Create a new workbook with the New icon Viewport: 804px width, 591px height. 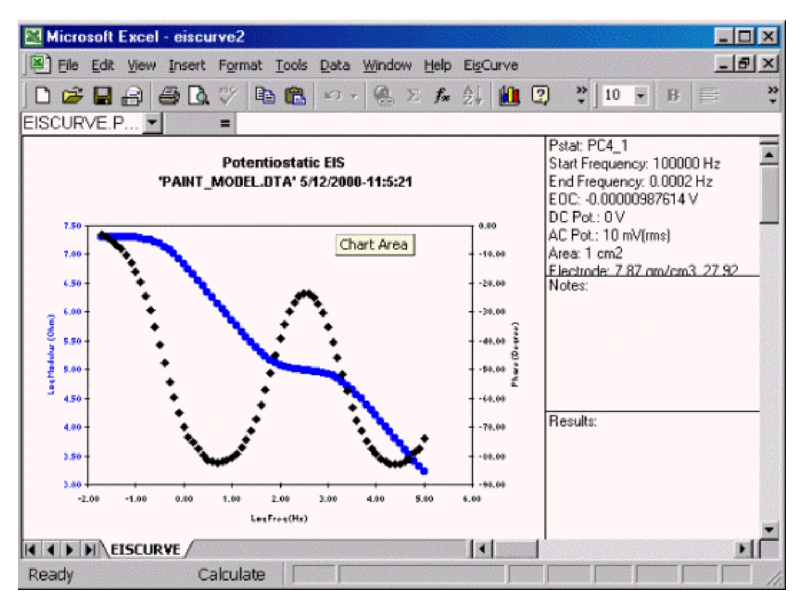pyautogui.click(x=42, y=96)
